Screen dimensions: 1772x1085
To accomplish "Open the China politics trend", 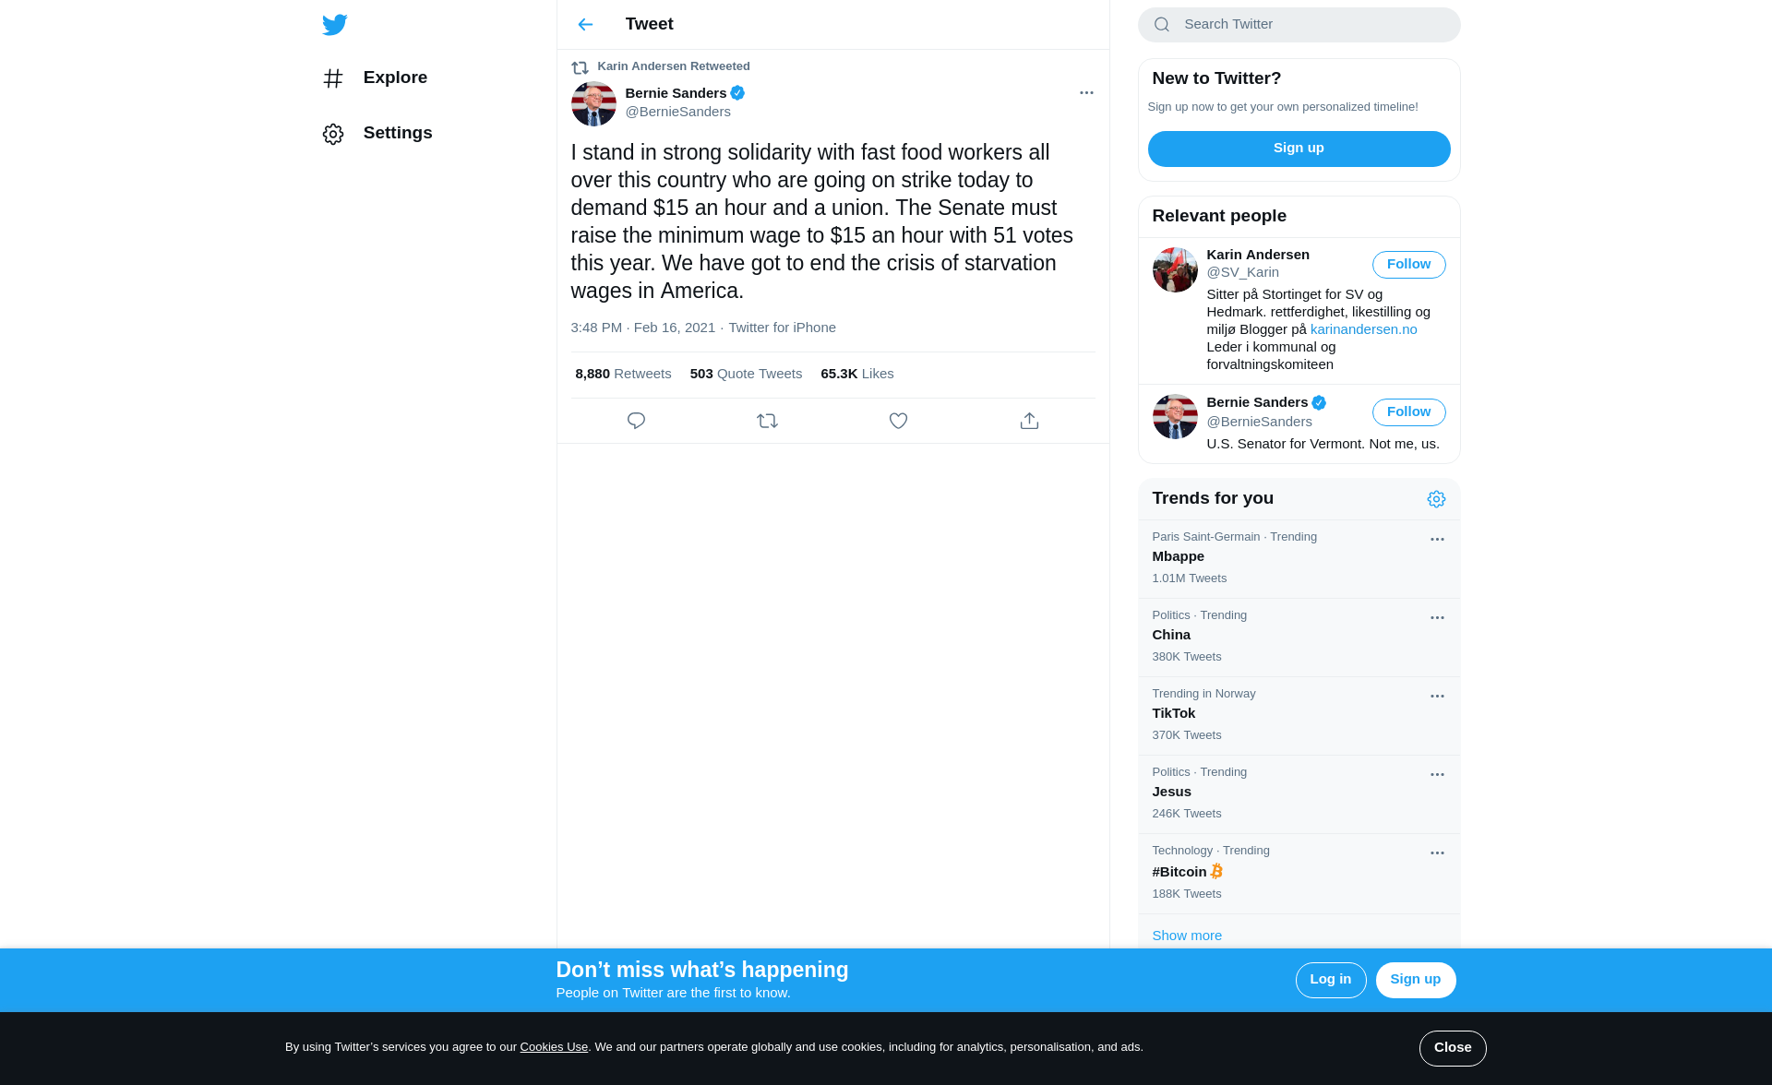I will (1299, 637).
